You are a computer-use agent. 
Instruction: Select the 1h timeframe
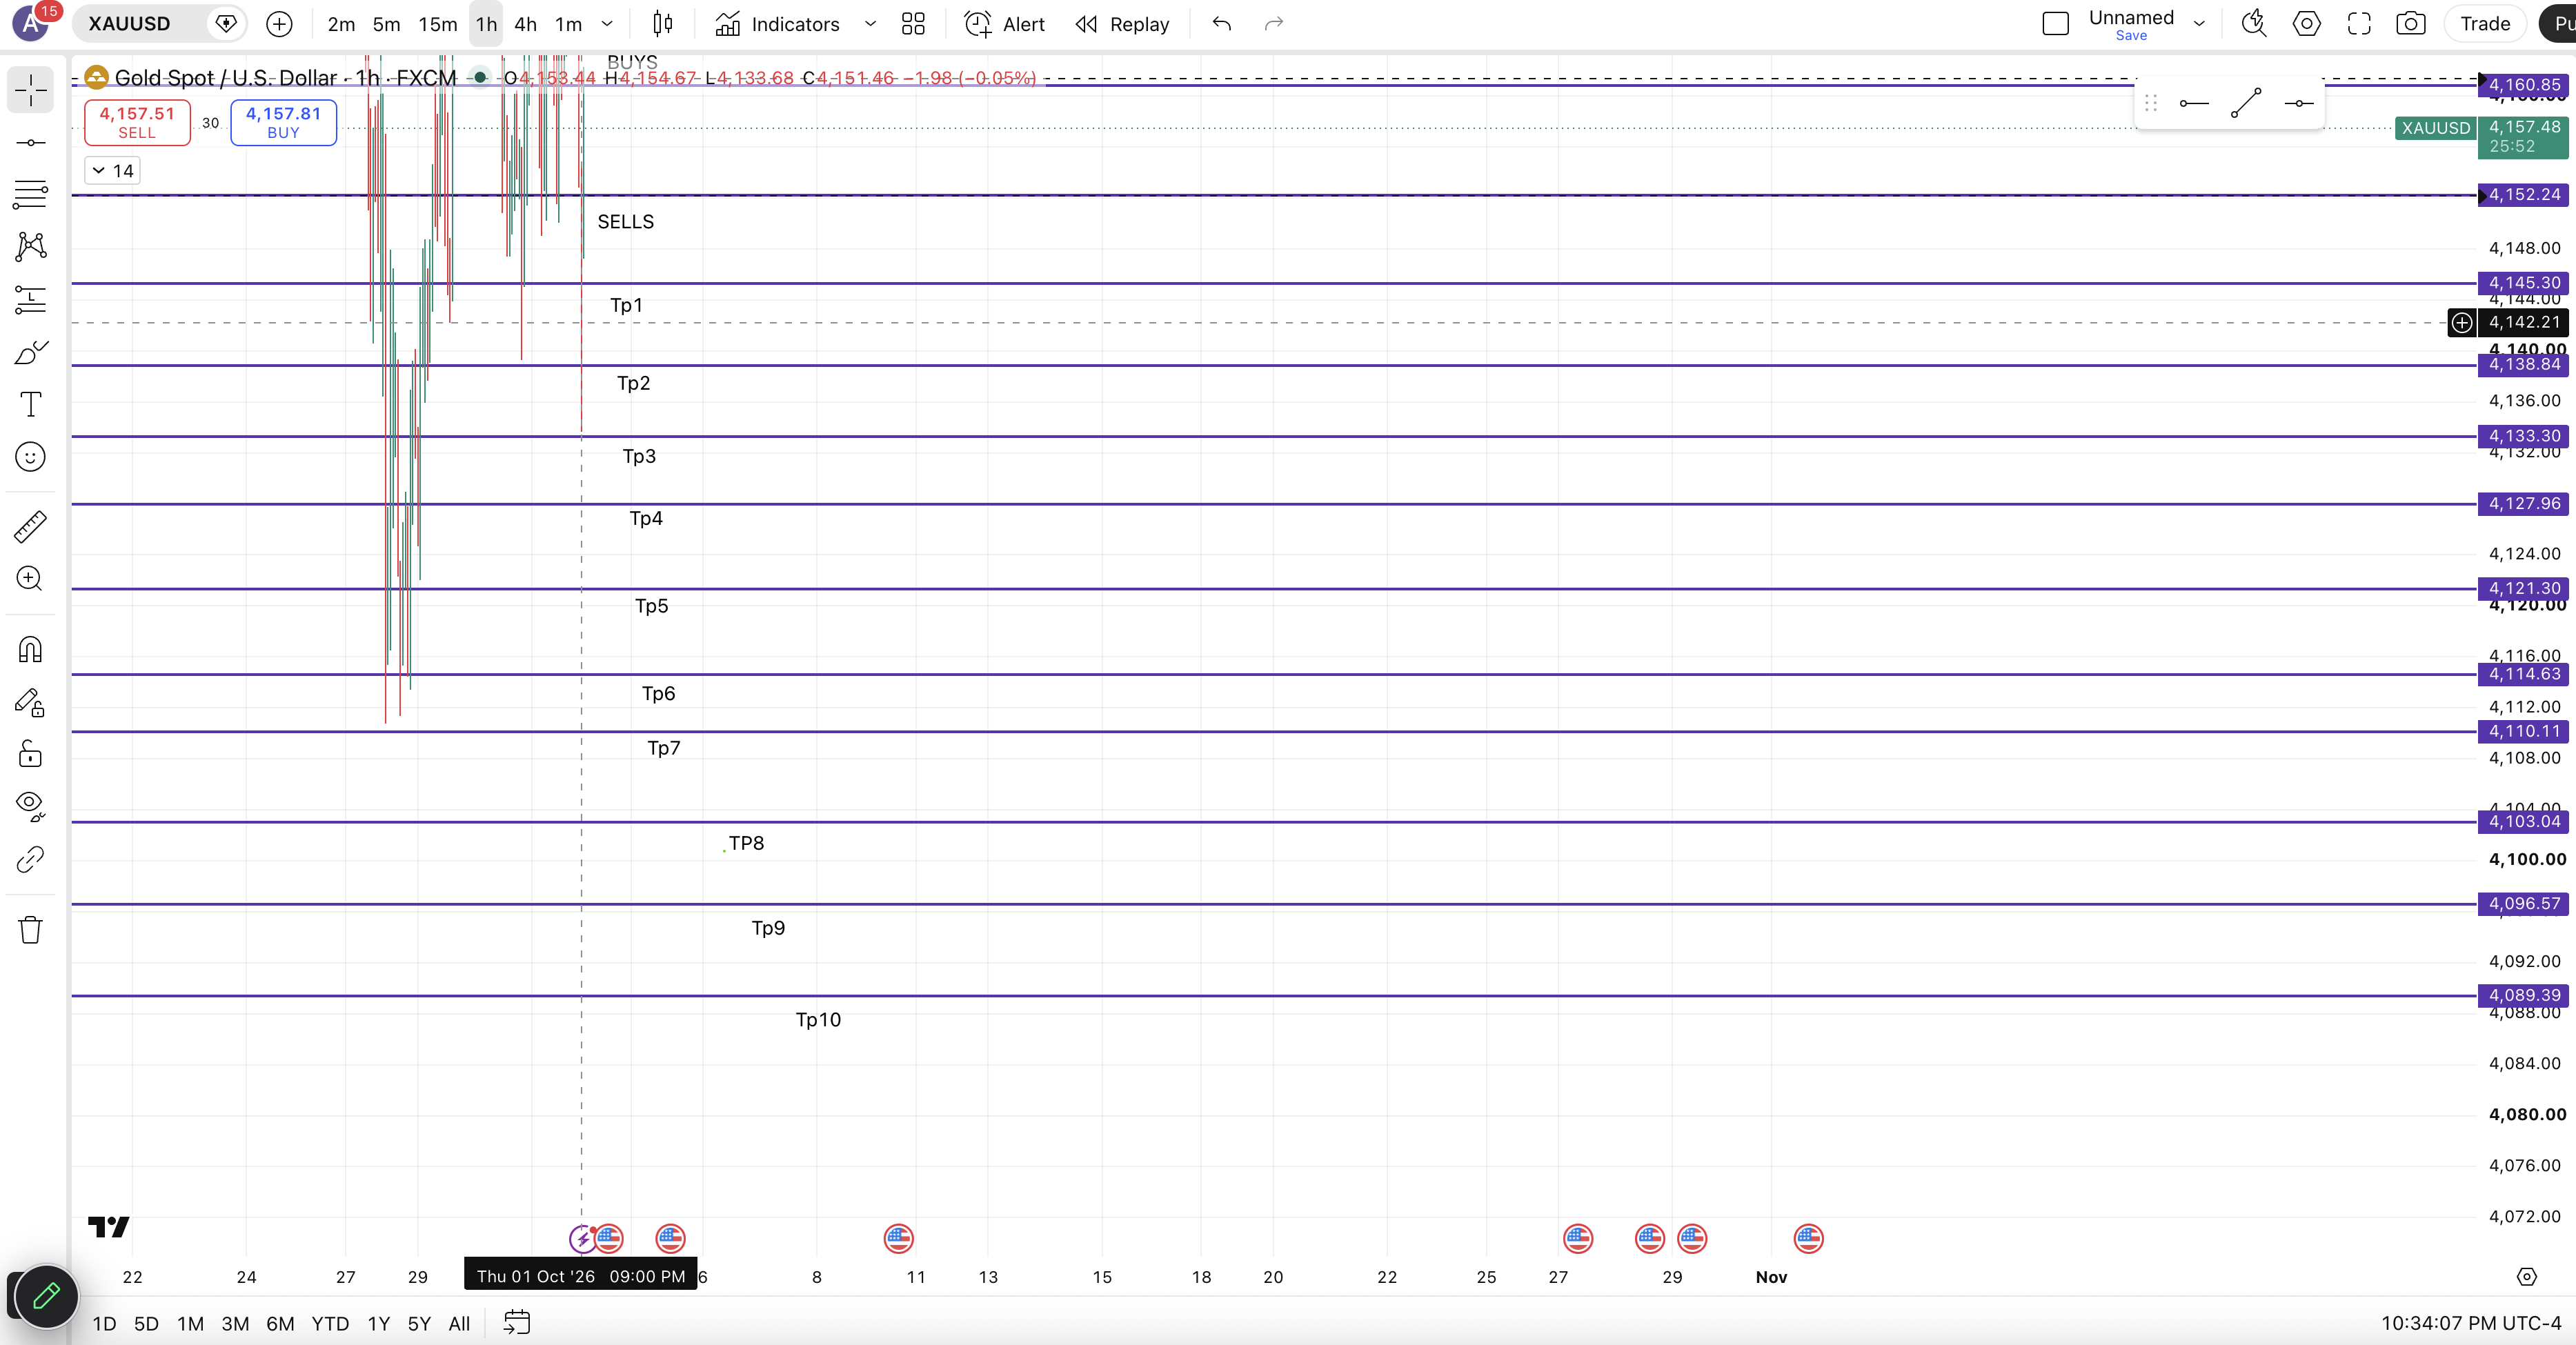[x=486, y=24]
